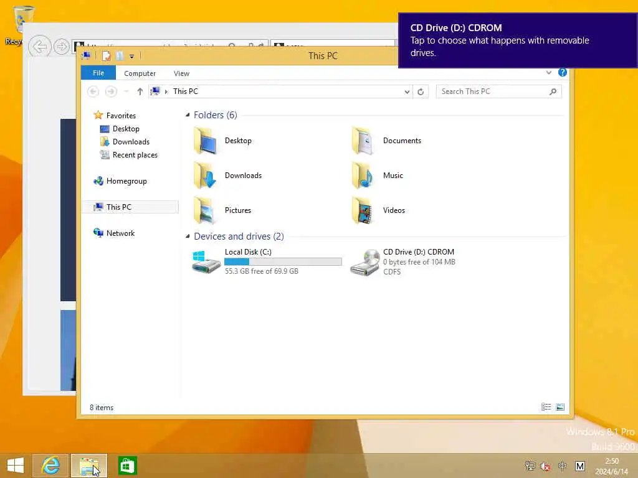This screenshot has width=638, height=478.
Task: Open the address bar history dropdown
Action: (407, 92)
